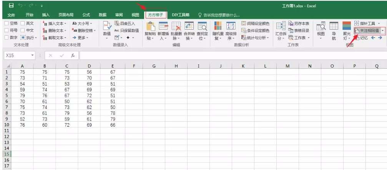
Task: Switch to the 开始 tab
Action: [29, 15]
